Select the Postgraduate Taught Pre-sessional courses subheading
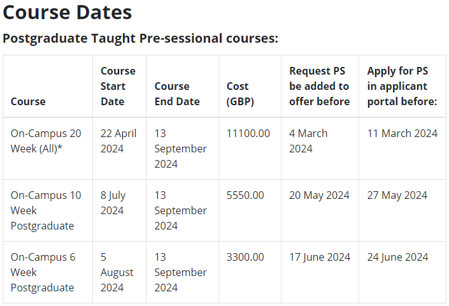Viewport: 449px width, 306px height. point(140,38)
